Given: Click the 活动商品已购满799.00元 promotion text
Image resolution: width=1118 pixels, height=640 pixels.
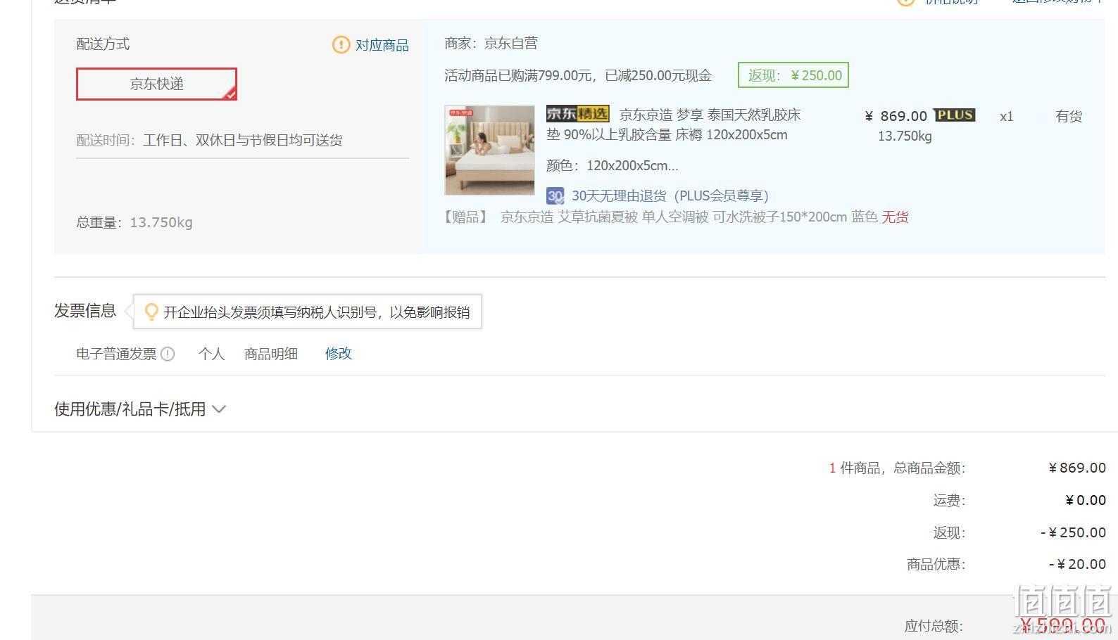Looking at the screenshot, I should tap(578, 75).
